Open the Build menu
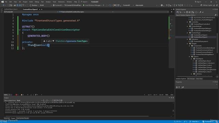The image size is (219, 123). click(x=31, y=2)
